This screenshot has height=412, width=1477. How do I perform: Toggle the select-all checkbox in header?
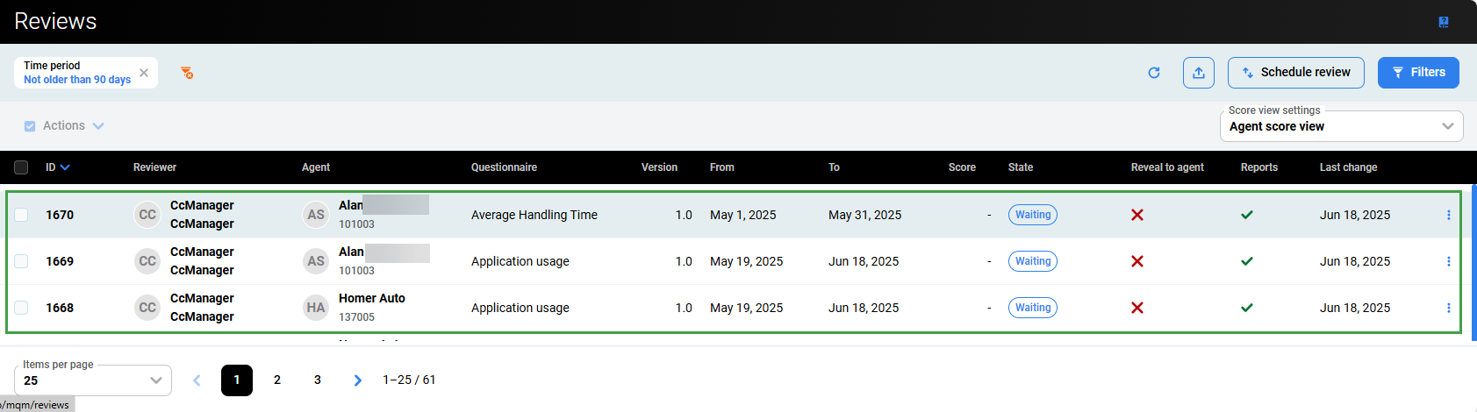22,167
